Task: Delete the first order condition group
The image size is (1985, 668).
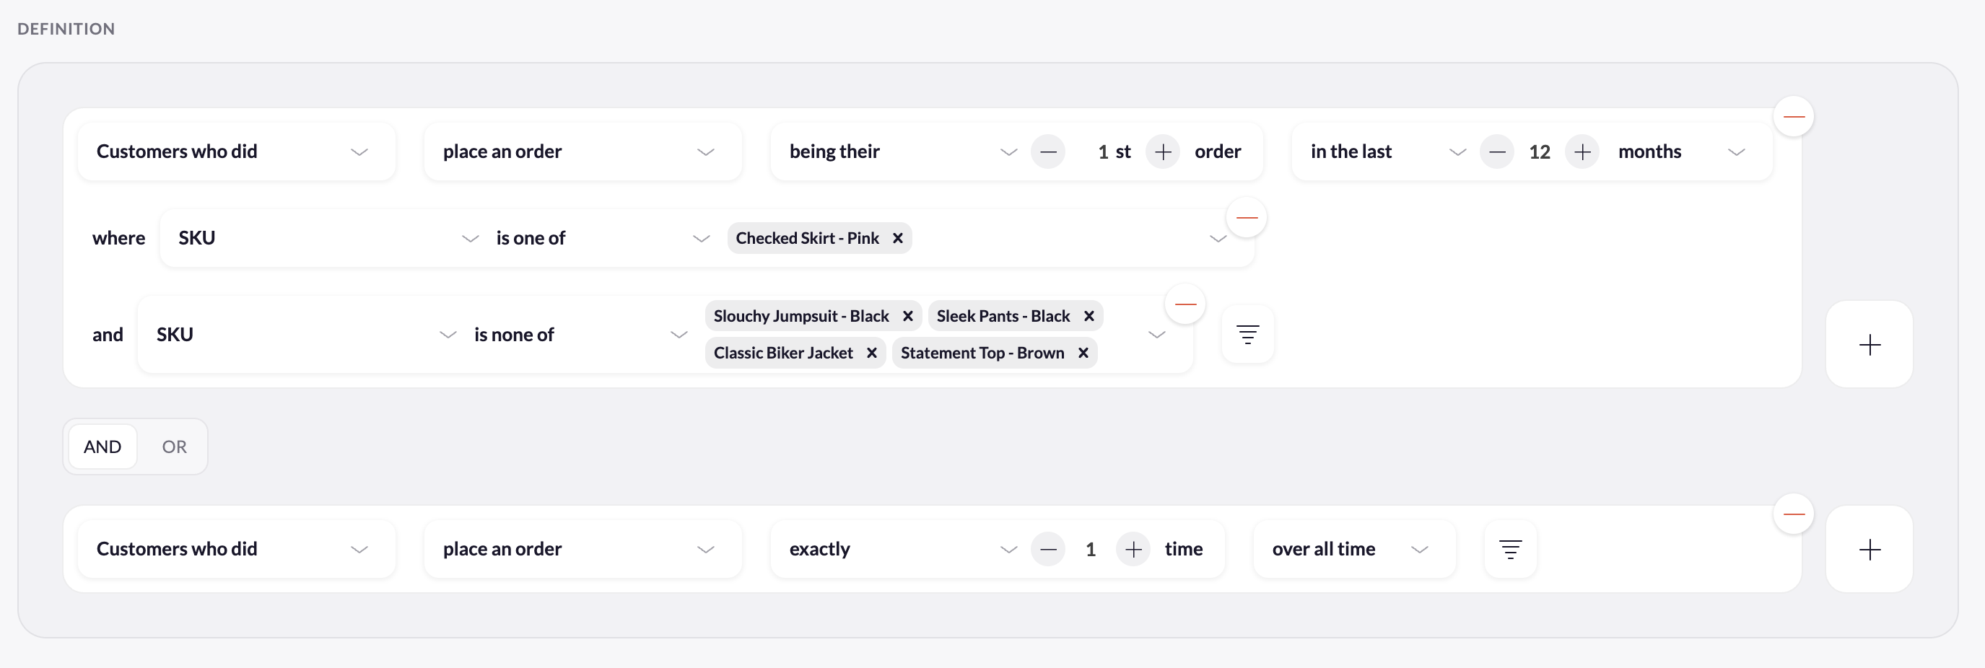Action: 1793,116
